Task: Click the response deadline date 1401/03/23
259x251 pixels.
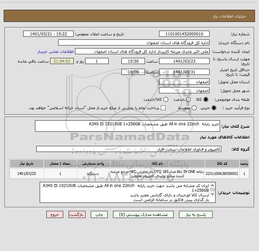Action: [184, 61]
